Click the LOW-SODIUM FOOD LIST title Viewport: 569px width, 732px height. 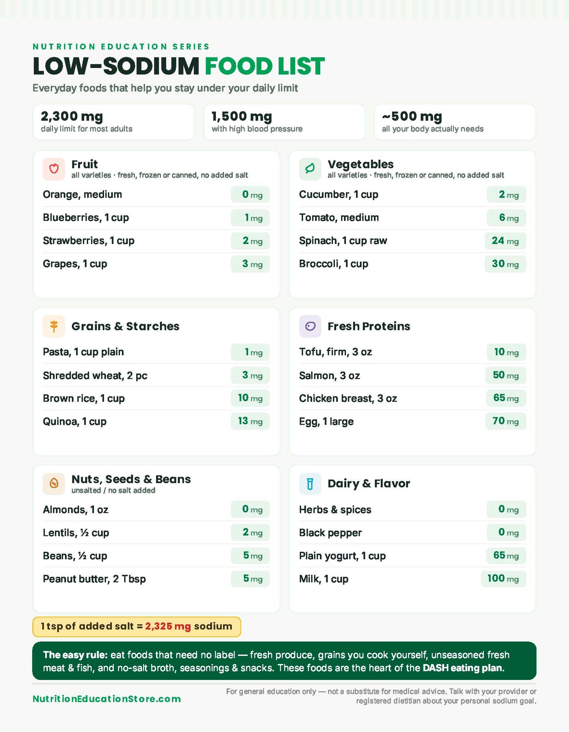[x=179, y=66]
